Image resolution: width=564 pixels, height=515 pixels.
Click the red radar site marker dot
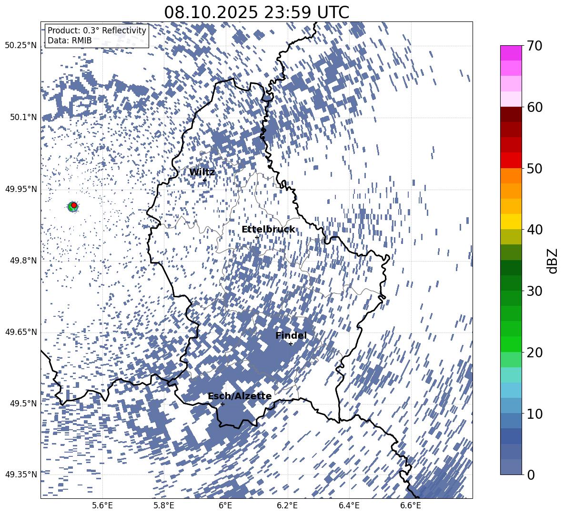(x=74, y=205)
